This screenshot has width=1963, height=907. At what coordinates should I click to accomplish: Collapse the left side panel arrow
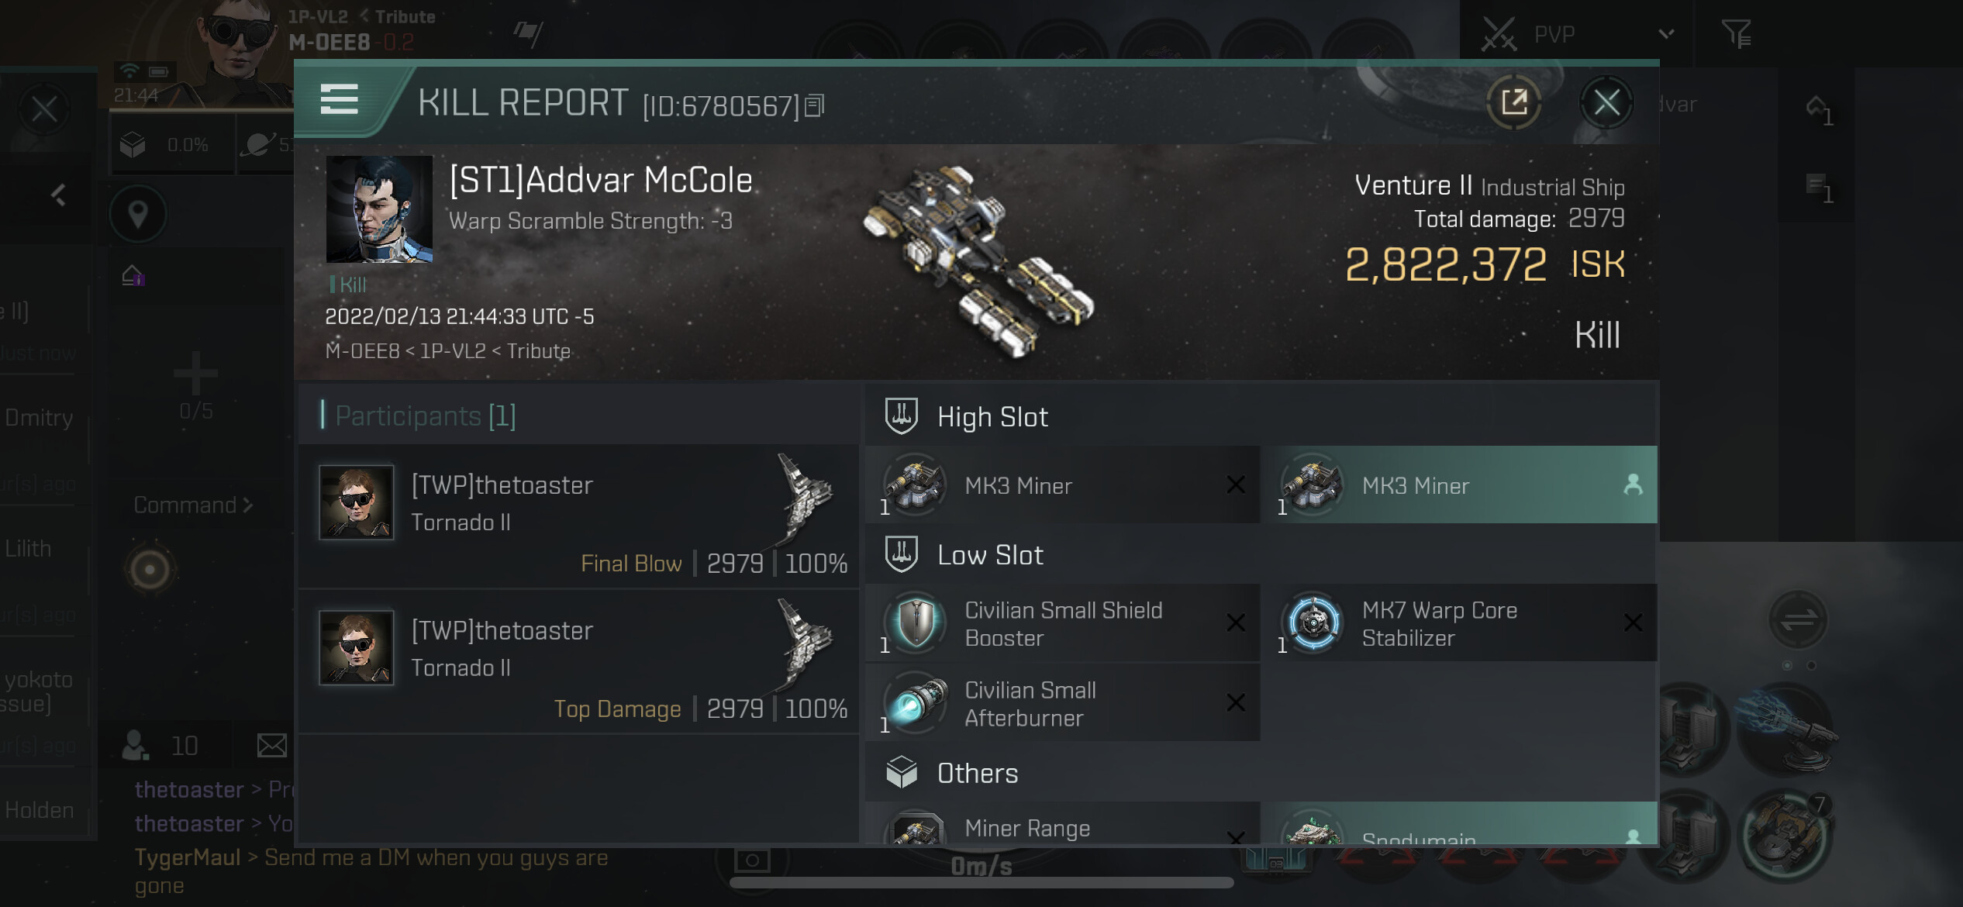point(58,195)
